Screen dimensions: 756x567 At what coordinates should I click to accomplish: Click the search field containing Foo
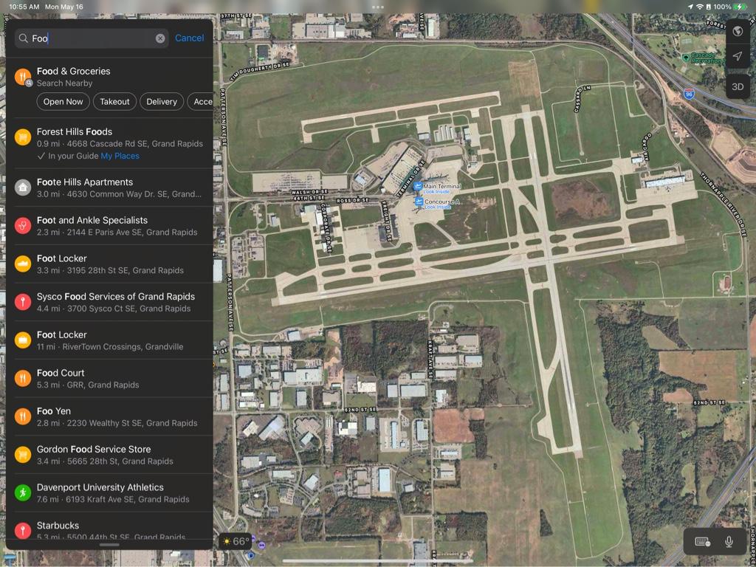(x=92, y=38)
